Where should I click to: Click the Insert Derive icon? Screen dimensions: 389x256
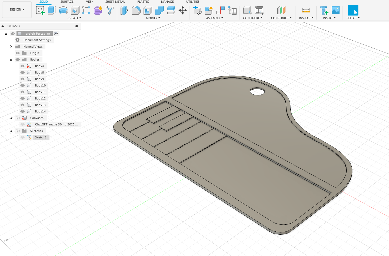[324, 10]
